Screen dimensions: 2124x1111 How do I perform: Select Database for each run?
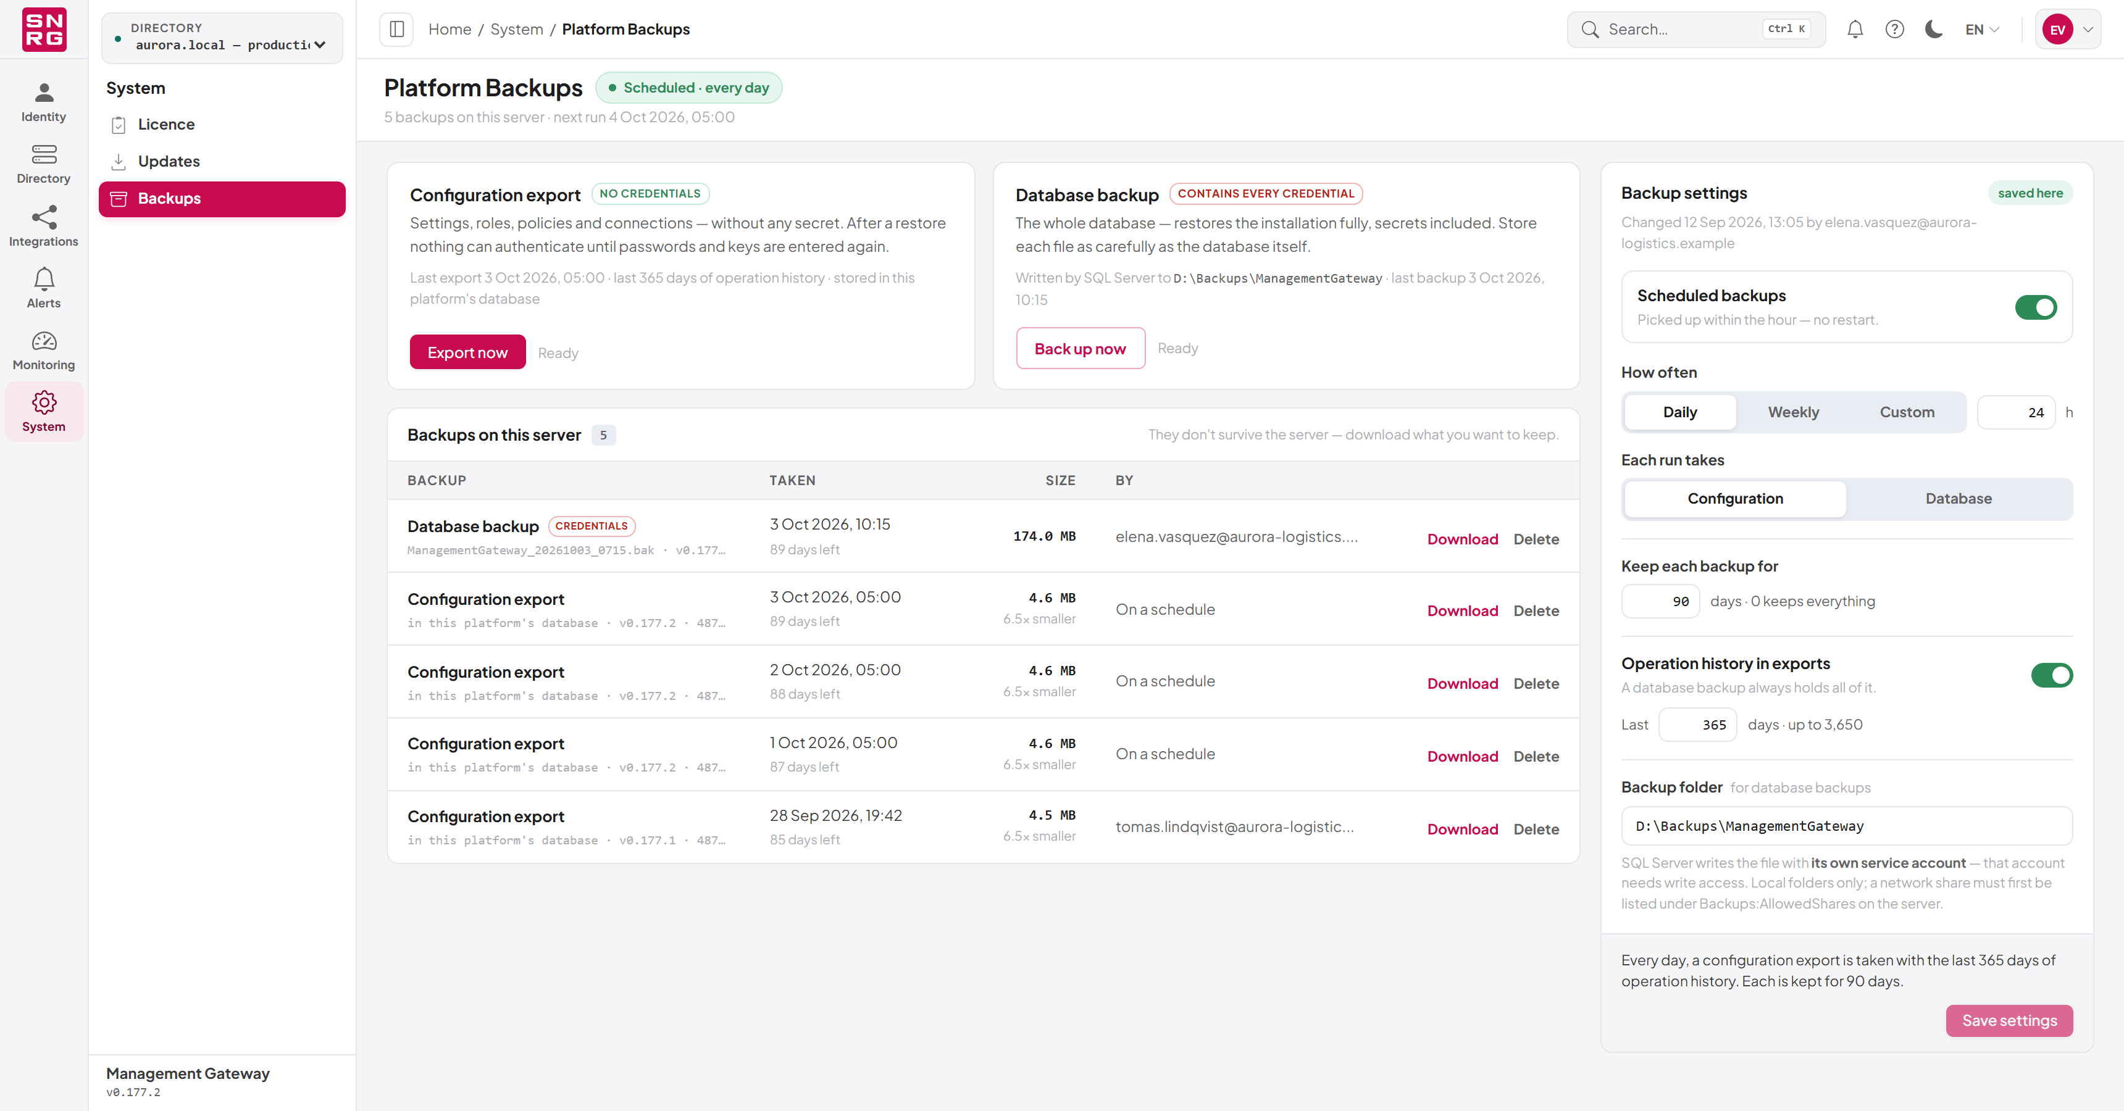1959,499
